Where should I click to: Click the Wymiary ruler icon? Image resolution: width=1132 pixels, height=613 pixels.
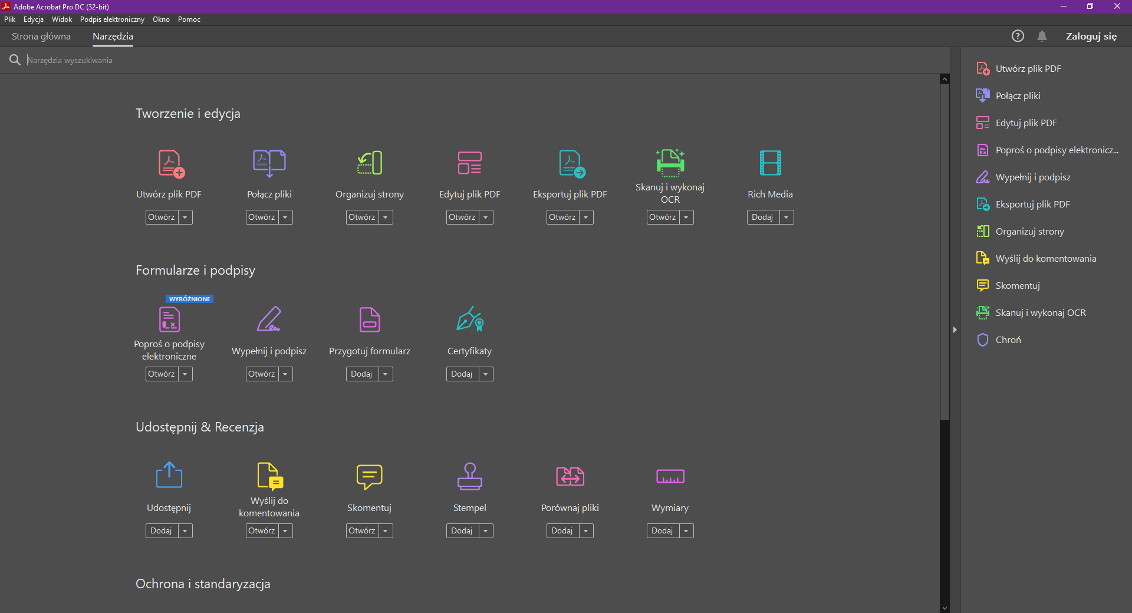tap(670, 476)
